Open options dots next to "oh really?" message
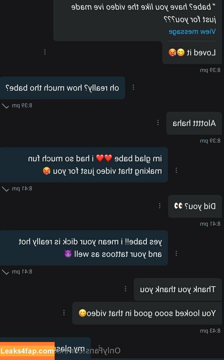The width and height of the screenshot is (224, 360). (x=133, y=87)
